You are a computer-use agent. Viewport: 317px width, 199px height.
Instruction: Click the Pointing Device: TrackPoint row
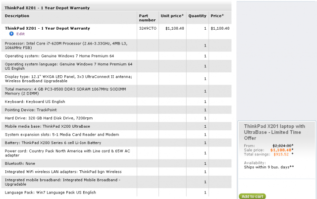point(116,110)
